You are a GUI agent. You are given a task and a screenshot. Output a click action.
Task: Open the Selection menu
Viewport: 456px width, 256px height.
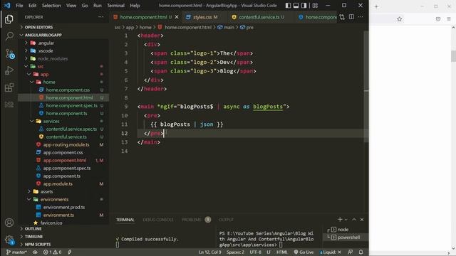[x=51, y=6]
